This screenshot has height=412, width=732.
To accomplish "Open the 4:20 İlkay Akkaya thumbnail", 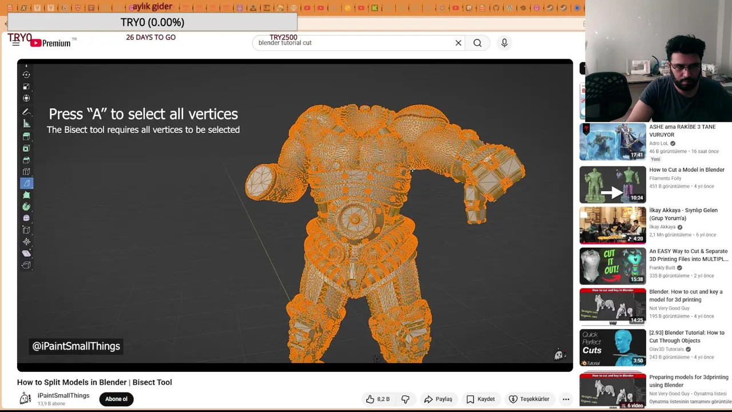I will pyautogui.click(x=612, y=225).
